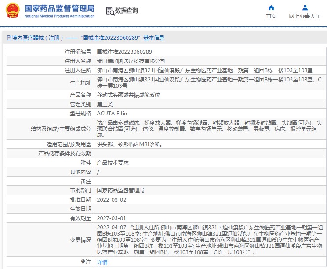Click 第三类 management category value
The width and height of the screenshot is (327, 269).
105,104
